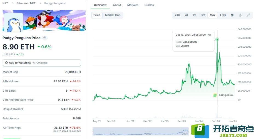Image resolution: width=257 pixels, height=139 pixels.
Task: Click the chart range navigator slider
Action: 140,131
